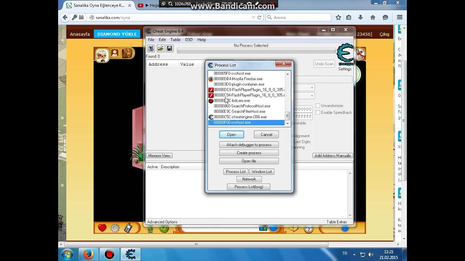465x261 pixels.
Task: Open the lower value type combo box arrow
Action: click(312, 96)
